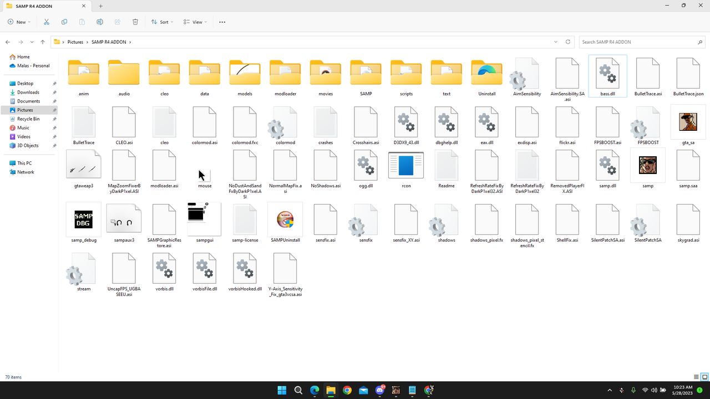Open the See more ellipsis menu
This screenshot has width=710, height=399.
222,22
